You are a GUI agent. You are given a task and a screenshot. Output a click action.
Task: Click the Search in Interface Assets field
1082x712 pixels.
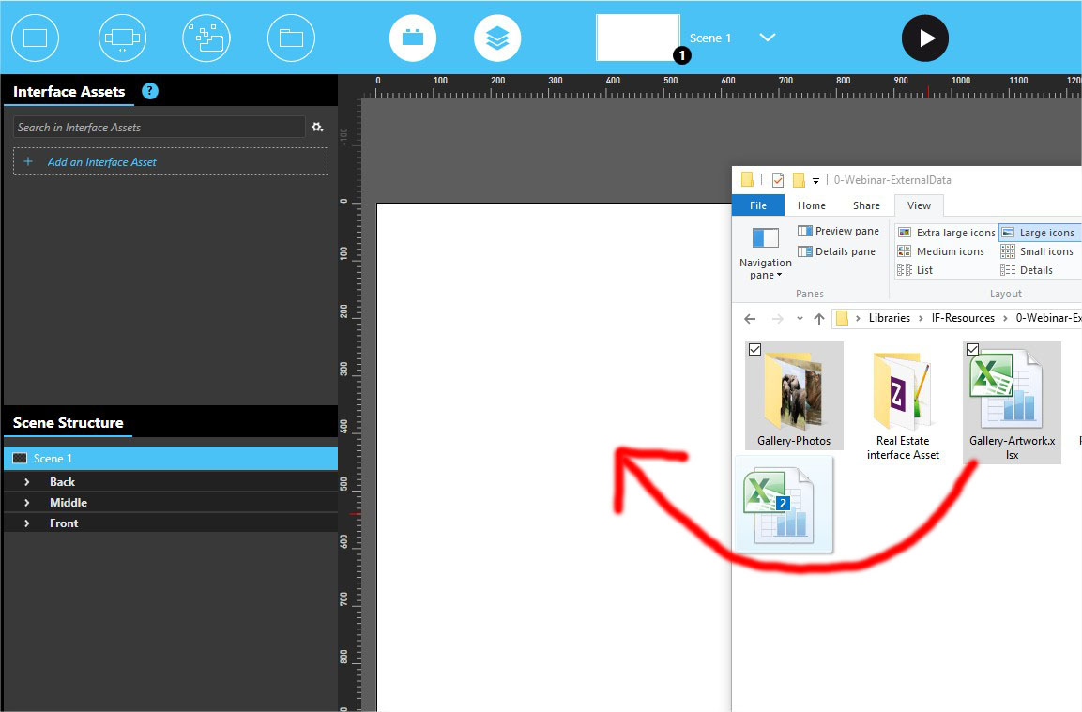(x=160, y=128)
